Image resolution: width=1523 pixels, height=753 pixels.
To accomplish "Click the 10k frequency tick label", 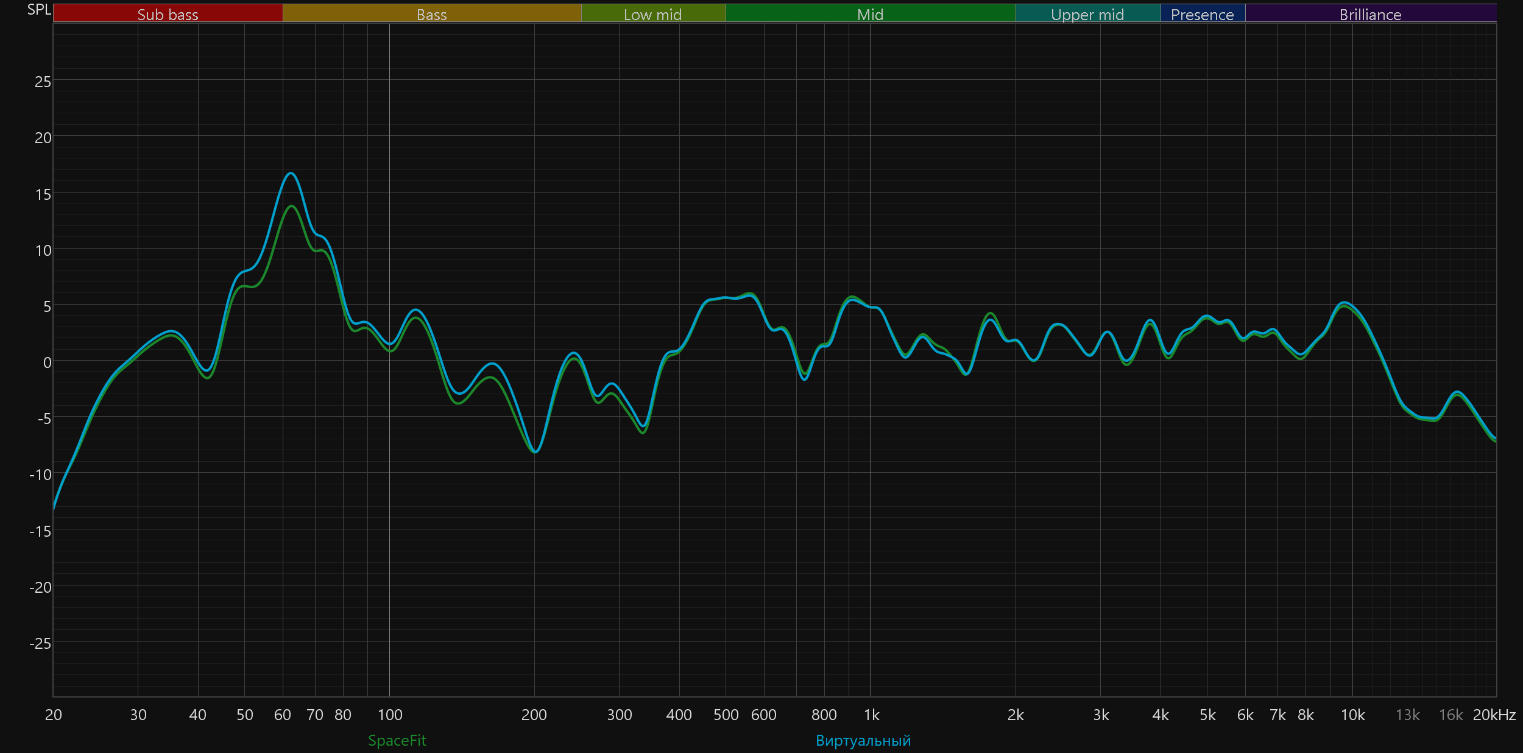I will pos(1352,715).
